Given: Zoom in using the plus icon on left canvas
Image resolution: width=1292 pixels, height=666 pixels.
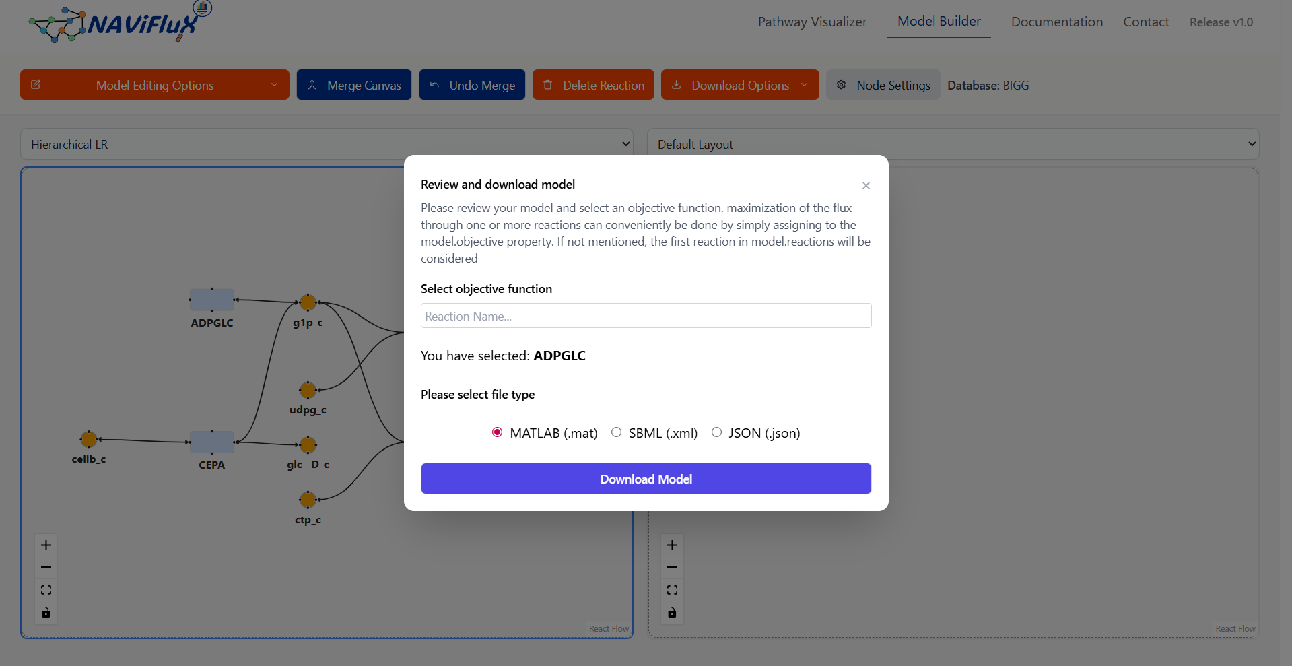Looking at the screenshot, I should [46, 545].
